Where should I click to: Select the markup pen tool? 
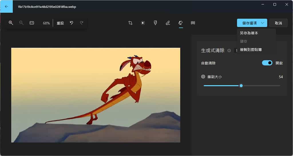168,23
